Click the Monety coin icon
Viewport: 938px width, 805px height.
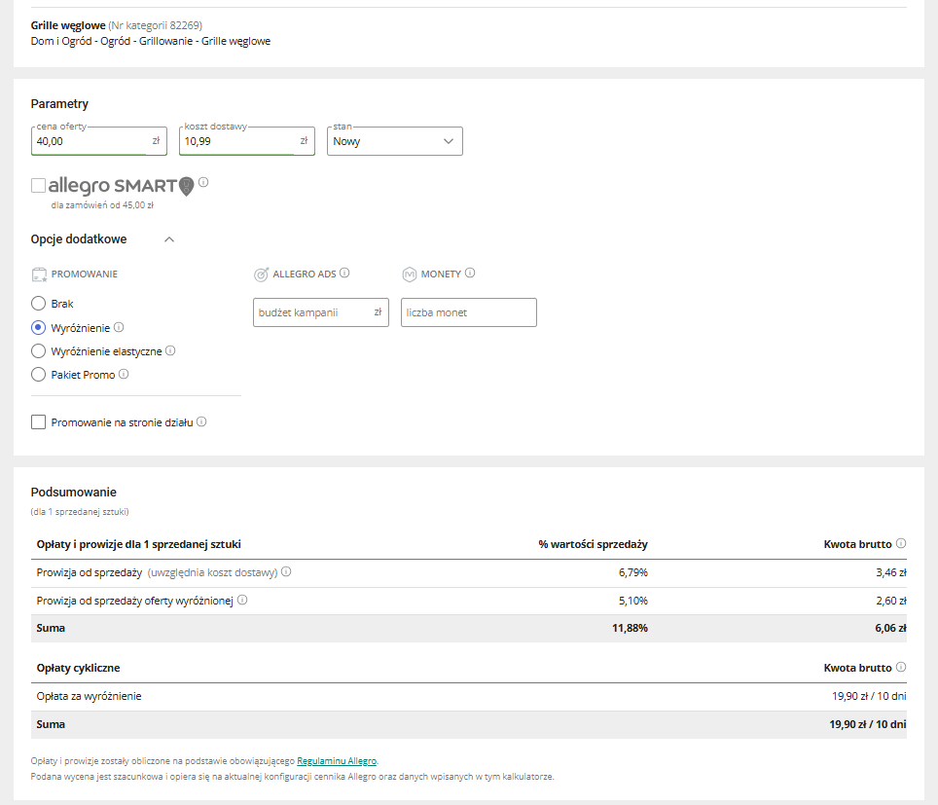410,274
